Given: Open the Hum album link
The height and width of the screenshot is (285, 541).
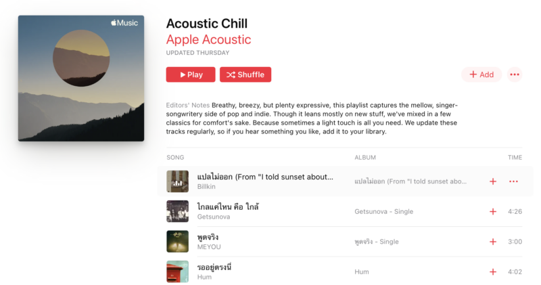Looking at the screenshot, I should pos(362,272).
